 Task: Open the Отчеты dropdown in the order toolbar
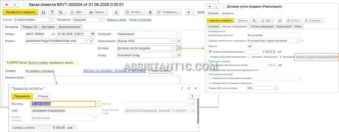pos(134,12)
